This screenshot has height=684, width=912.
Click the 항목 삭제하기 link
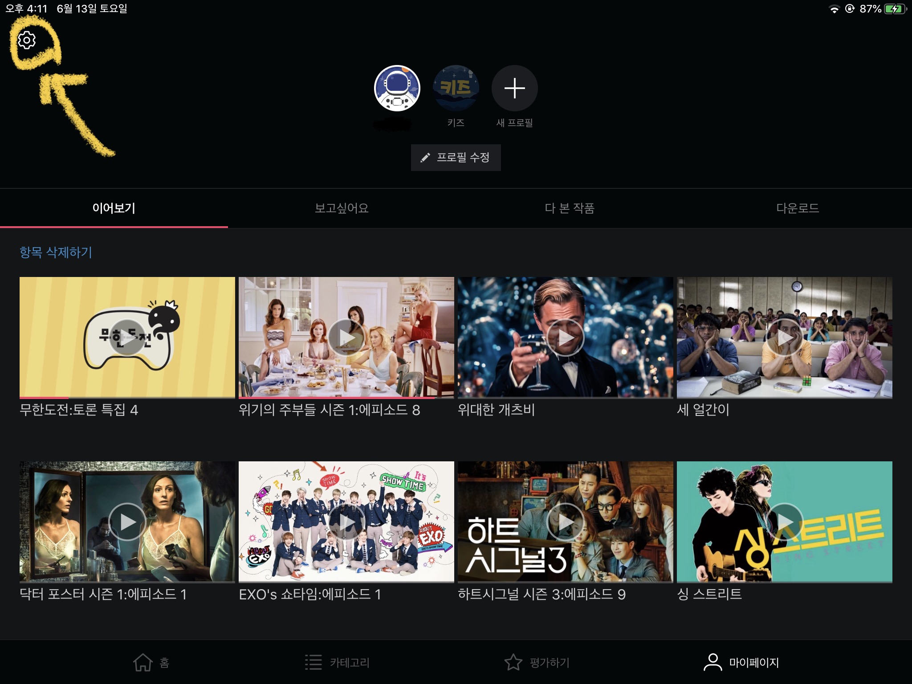click(x=56, y=252)
